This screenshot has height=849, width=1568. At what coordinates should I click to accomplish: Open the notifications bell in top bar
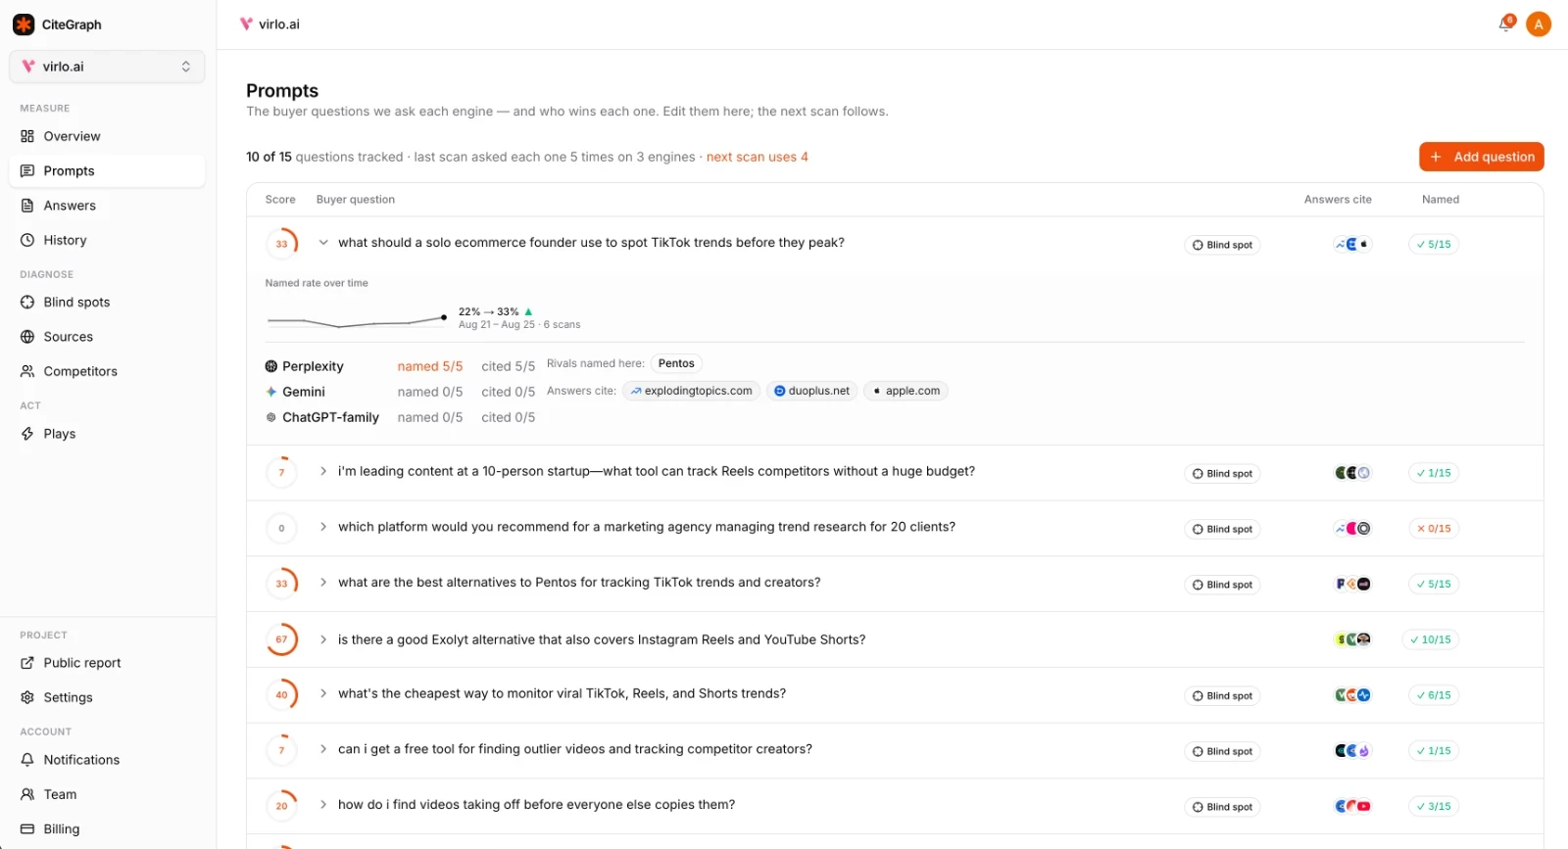pyautogui.click(x=1506, y=24)
